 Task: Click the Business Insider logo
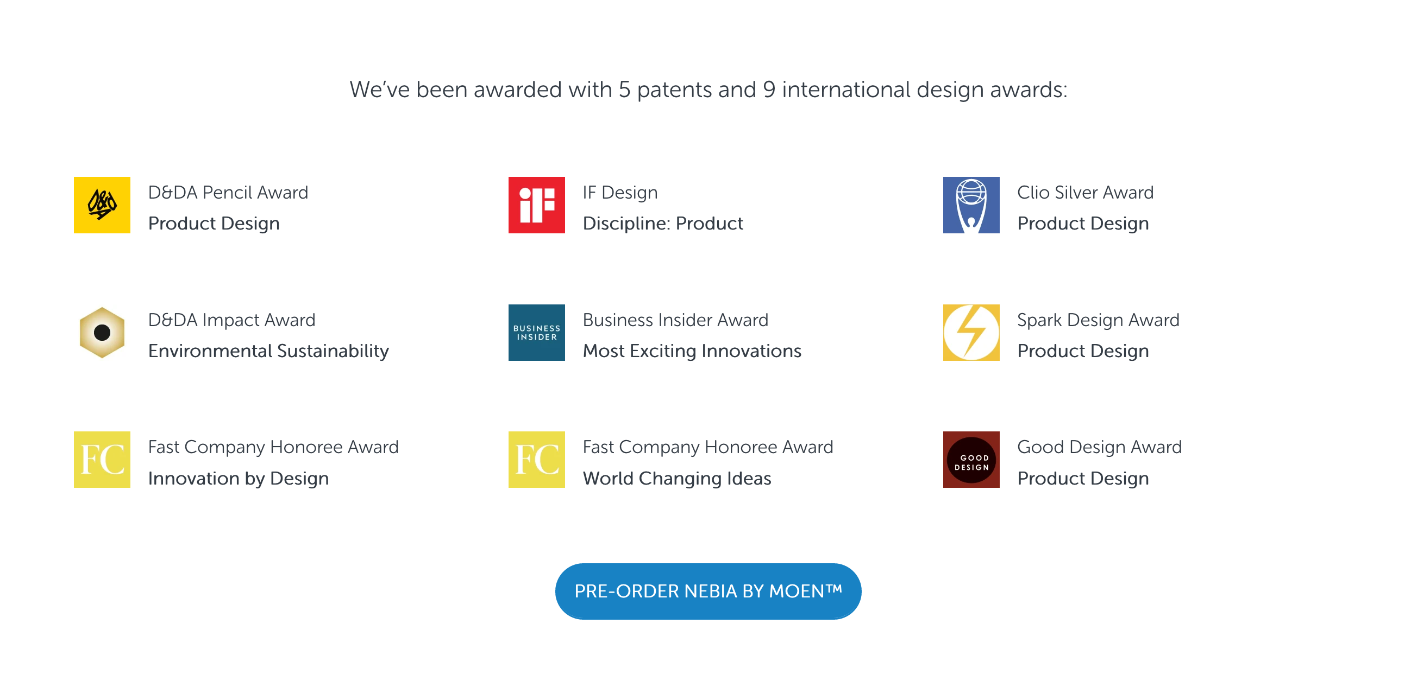[x=536, y=333]
